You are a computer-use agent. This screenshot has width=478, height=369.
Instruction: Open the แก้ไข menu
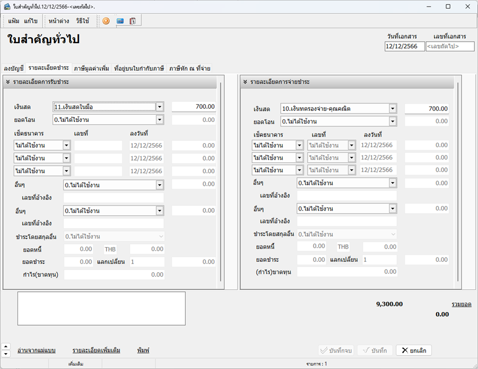click(31, 21)
